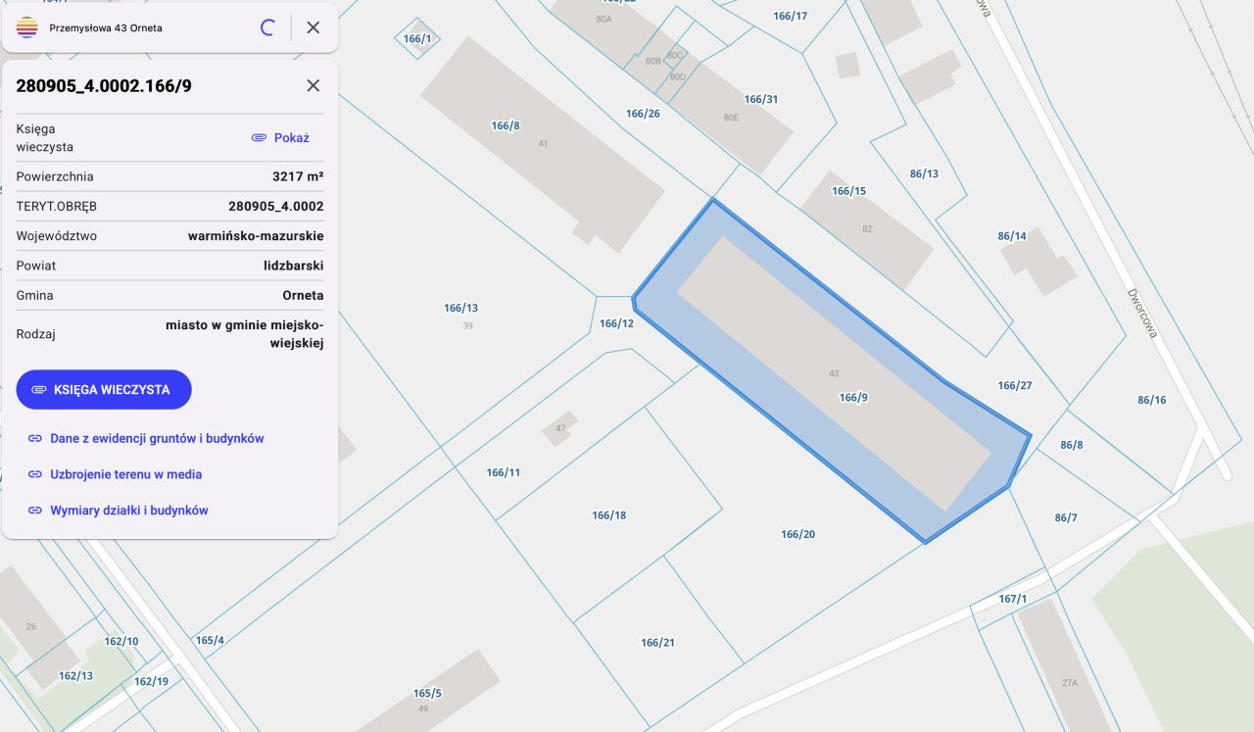Select parcel label 166/31 on map
This screenshot has width=1254, height=732.
[761, 99]
